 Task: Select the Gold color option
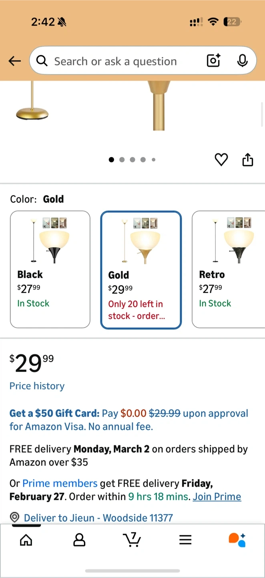141,270
